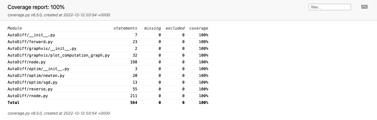Sort by coverage column header
Screen dimensions: 377x120
point(198,28)
